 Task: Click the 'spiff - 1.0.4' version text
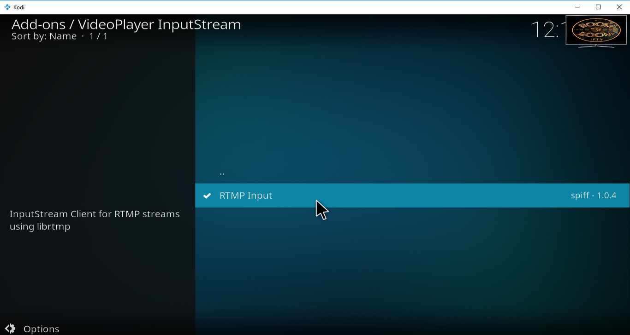[594, 196]
